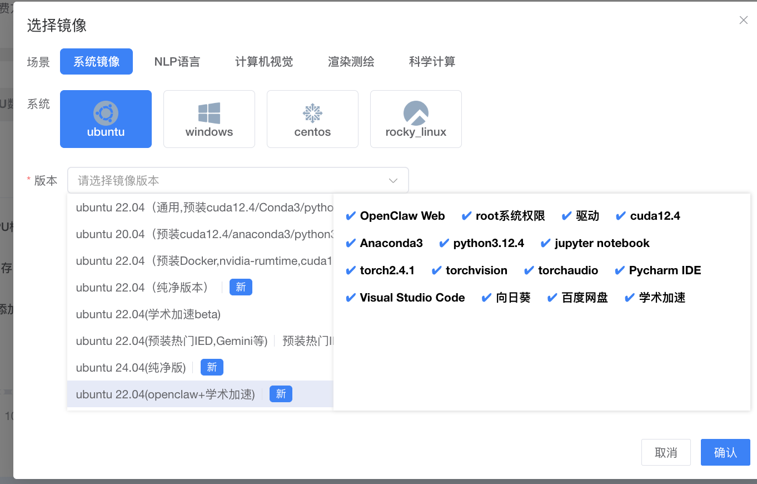The width and height of the screenshot is (757, 484).
Task: Open the 计算机视觉 scene tab
Action: pos(263,62)
